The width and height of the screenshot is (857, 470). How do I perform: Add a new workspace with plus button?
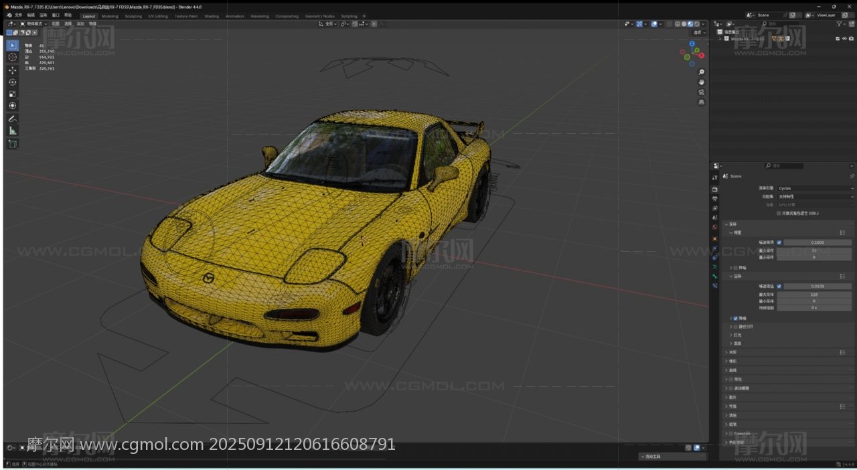(x=364, y=16)
